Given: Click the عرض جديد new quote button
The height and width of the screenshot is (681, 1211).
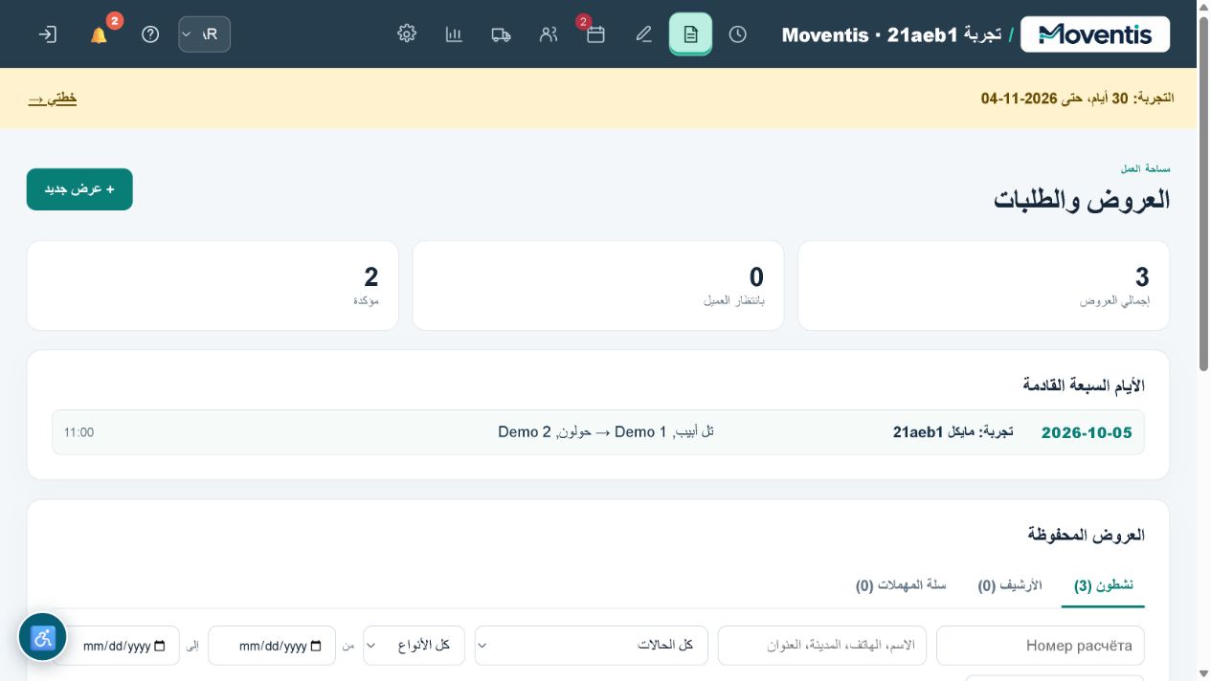Looking at the screenshot, I should [x=79, y=189].
